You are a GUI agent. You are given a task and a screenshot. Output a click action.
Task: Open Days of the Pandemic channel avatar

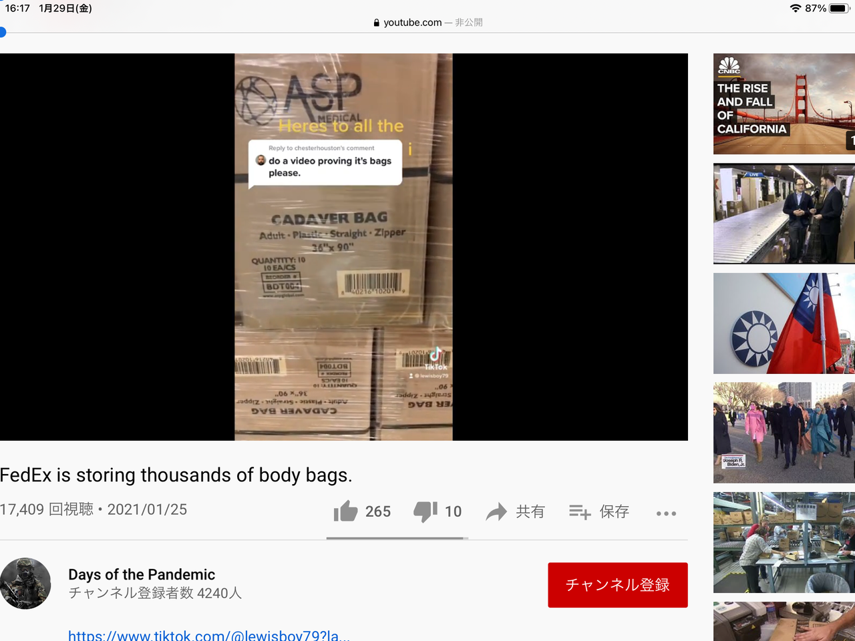25,584
